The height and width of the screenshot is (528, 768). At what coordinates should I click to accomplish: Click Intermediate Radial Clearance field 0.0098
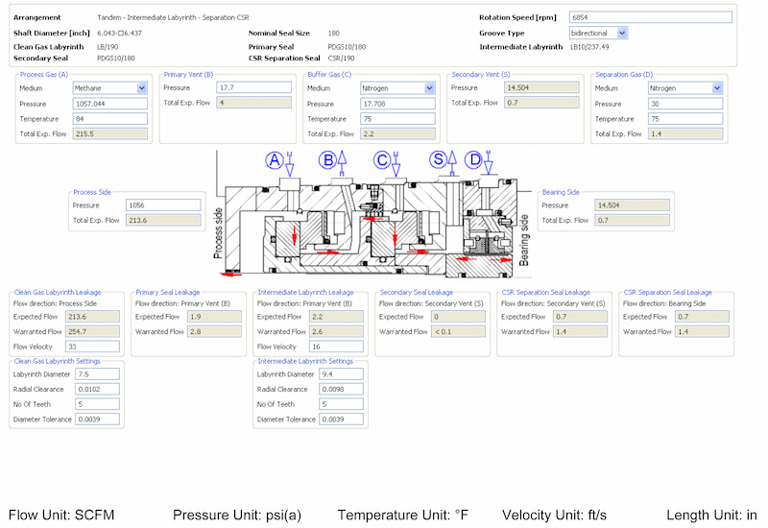(342, 390)
